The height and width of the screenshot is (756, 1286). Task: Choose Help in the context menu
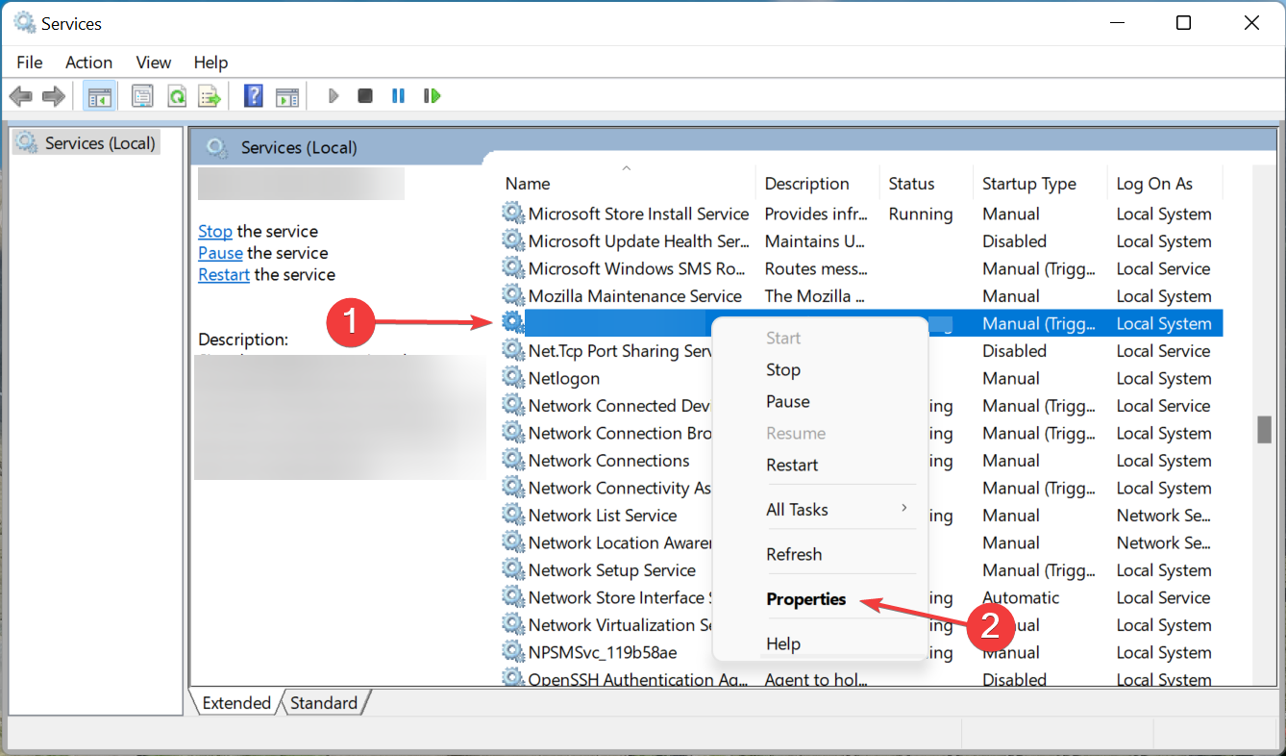click(x=783, y=643)
